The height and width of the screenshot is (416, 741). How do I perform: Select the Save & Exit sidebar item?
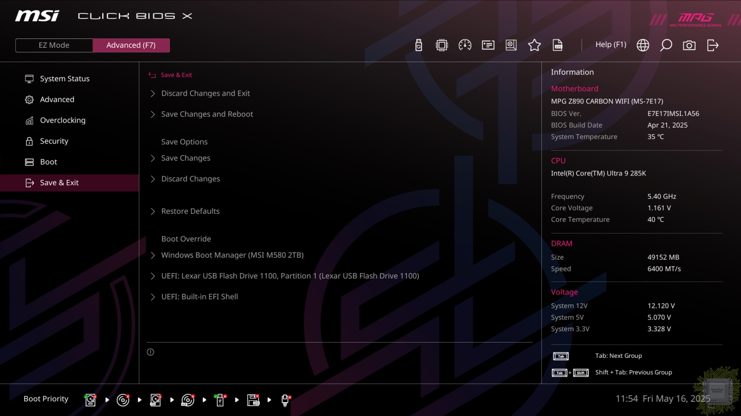click(69, 183)
